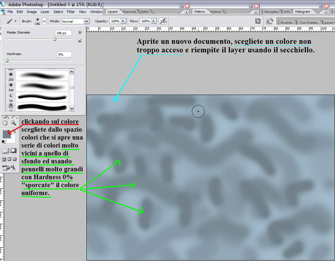Open the Brush picker dropdown arrow

point(44,21)
